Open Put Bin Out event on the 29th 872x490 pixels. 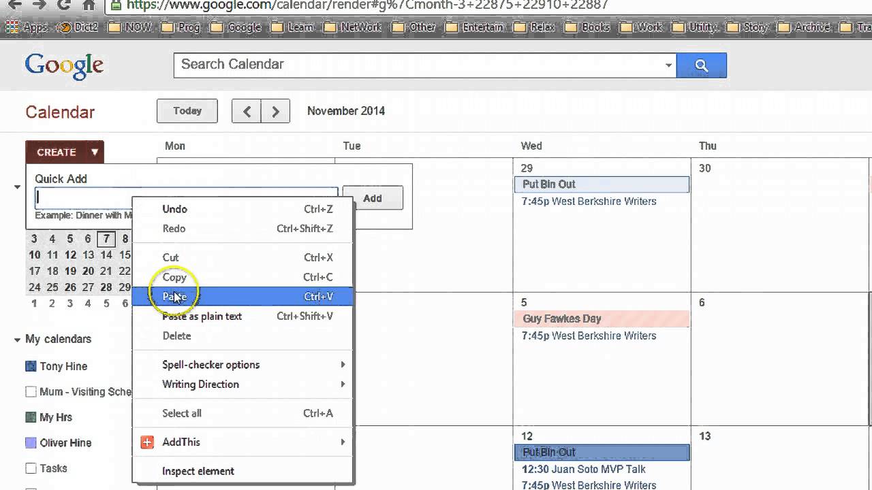pyautogui.click(x=602, y=184)
